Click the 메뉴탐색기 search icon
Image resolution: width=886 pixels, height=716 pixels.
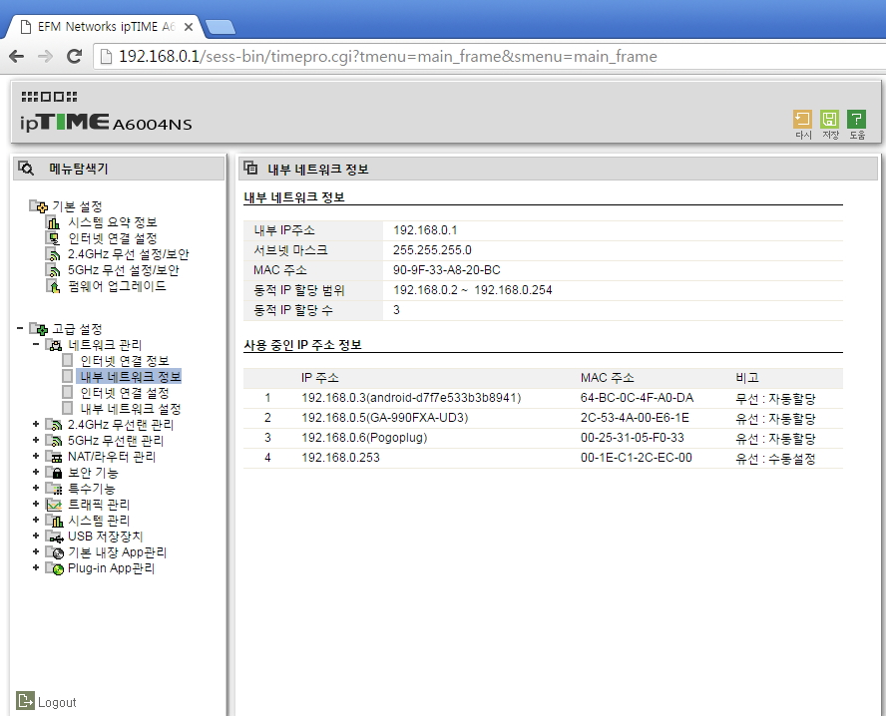(26, 169)
